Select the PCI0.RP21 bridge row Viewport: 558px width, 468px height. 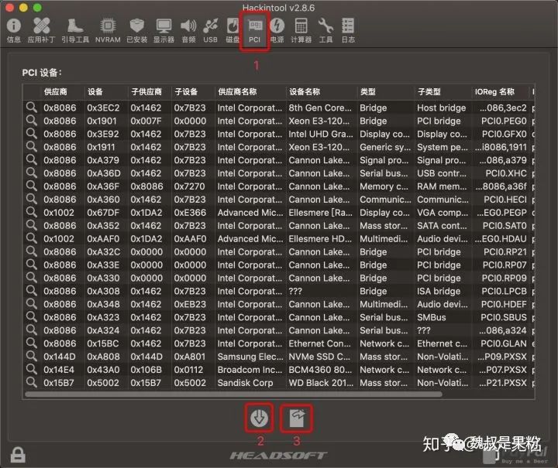pyautogui.click(x=279, y=251)
